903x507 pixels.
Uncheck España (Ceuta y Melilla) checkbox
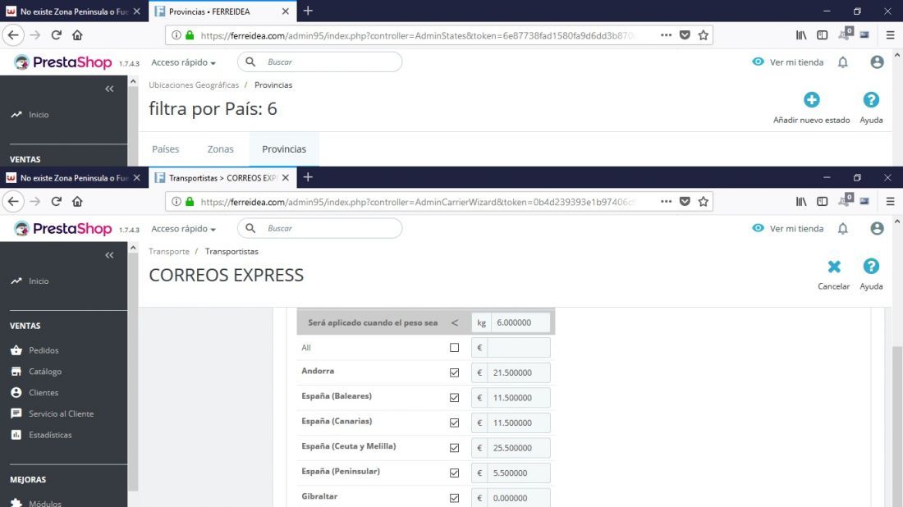(x=455, y=448)
